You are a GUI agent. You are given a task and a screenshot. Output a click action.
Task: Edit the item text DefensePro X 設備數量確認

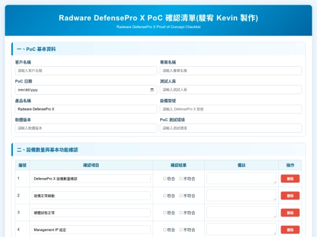pos(91,178)
